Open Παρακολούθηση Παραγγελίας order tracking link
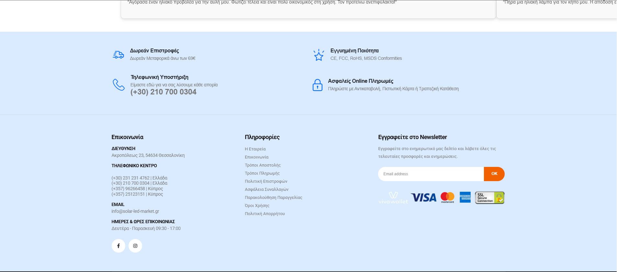617x272 pixels. click(x=273, y=198)
